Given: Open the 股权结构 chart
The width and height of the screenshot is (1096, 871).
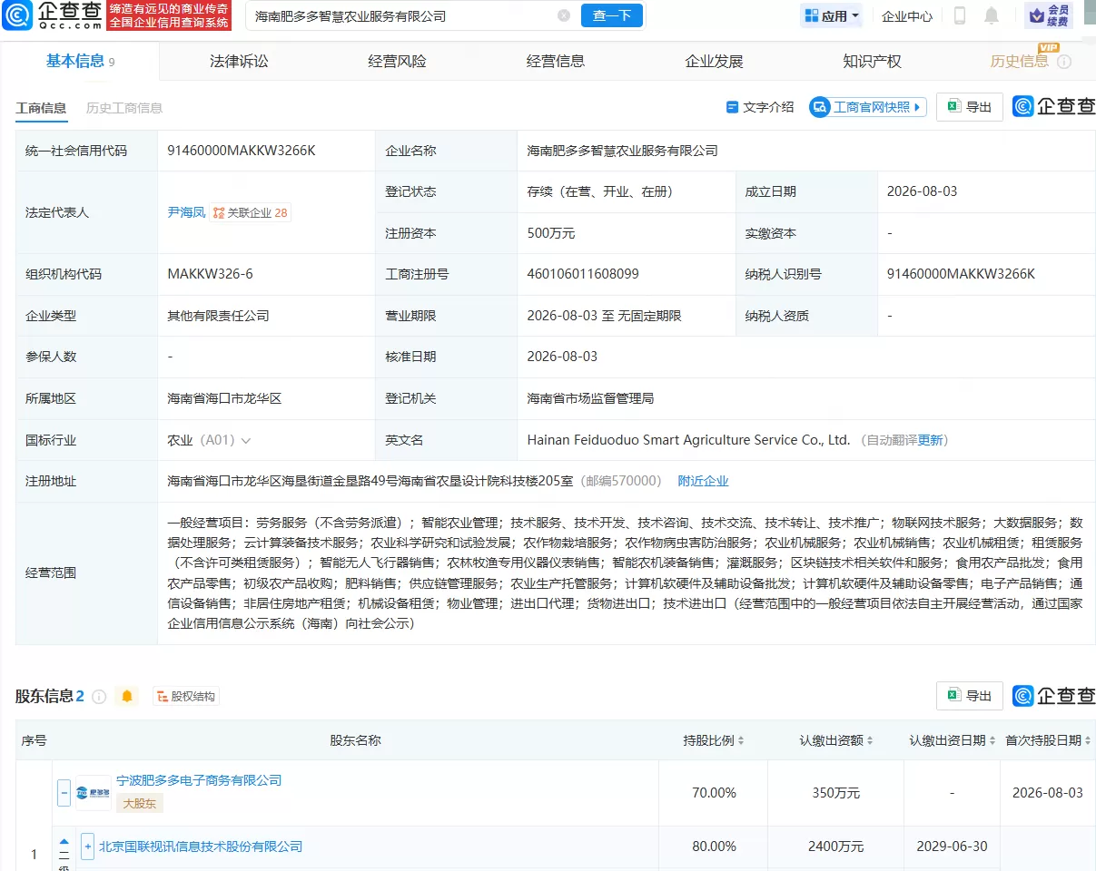Looking at the screenshot, I should click(x=186, y=697).
